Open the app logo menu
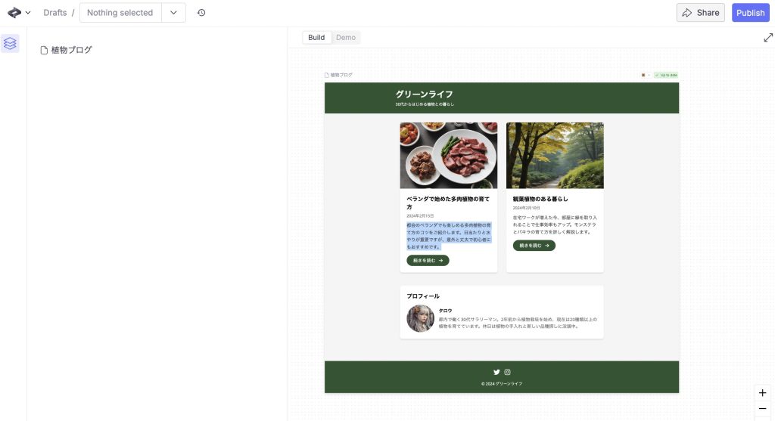The width and height of the screenshot is (775, 421). pos(19,13)
